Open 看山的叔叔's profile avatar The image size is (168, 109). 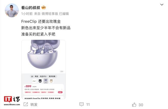point(12,10)
